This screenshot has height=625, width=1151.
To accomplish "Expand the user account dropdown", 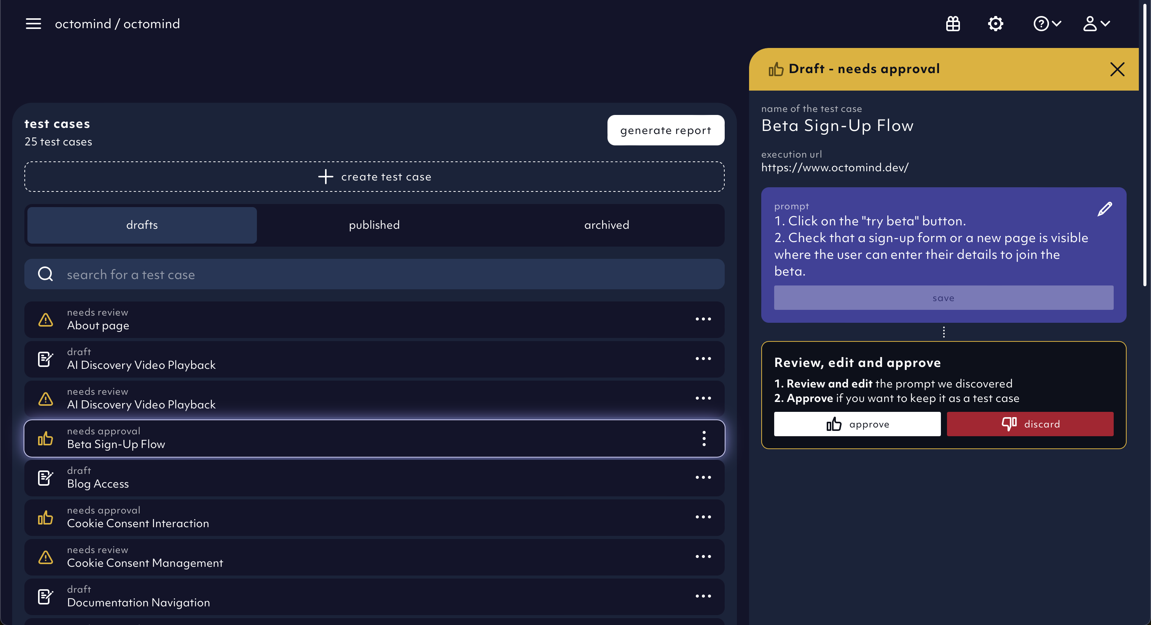I will point(1096,24).
